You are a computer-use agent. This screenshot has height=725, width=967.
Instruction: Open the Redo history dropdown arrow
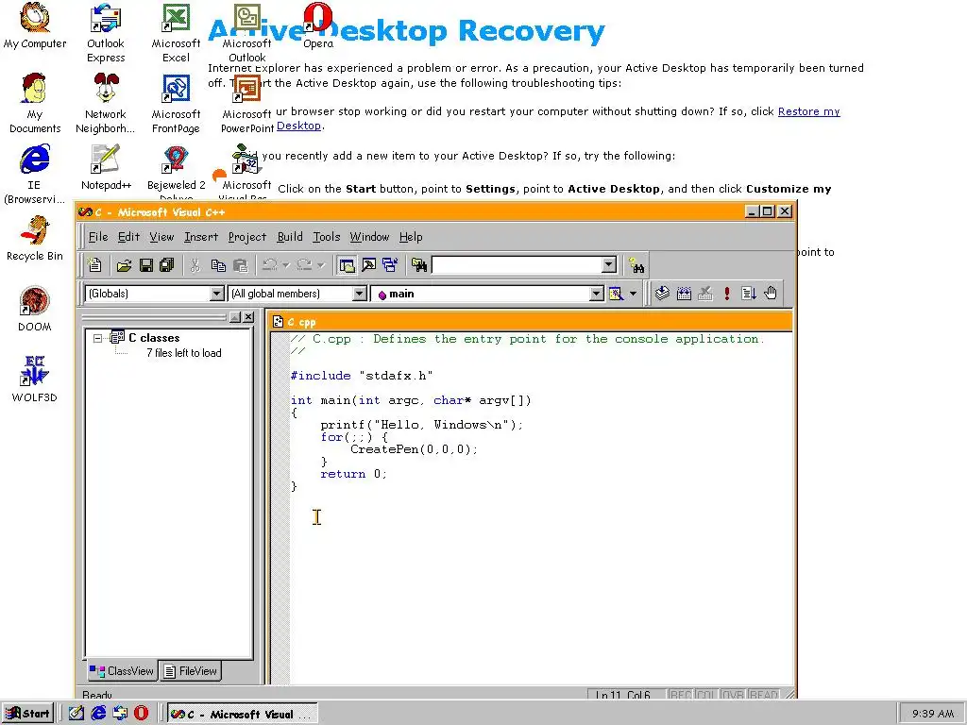point(321,265)
